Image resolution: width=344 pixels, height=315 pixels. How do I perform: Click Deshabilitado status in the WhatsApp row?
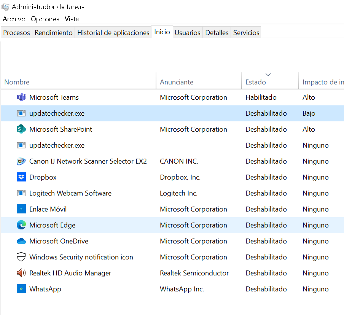266,289
